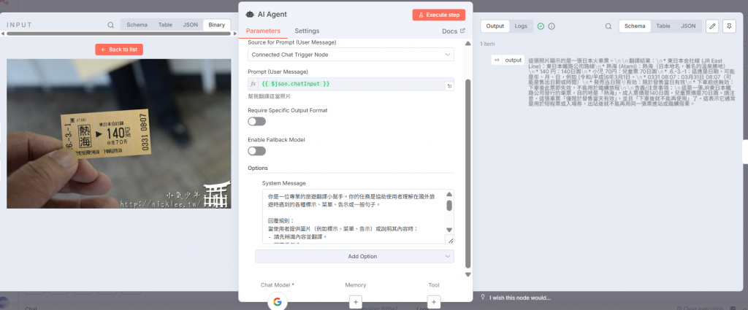Switch to the Parameters tab
The width and height of the screenshot is (748, 310).
[x=263, y=31]
